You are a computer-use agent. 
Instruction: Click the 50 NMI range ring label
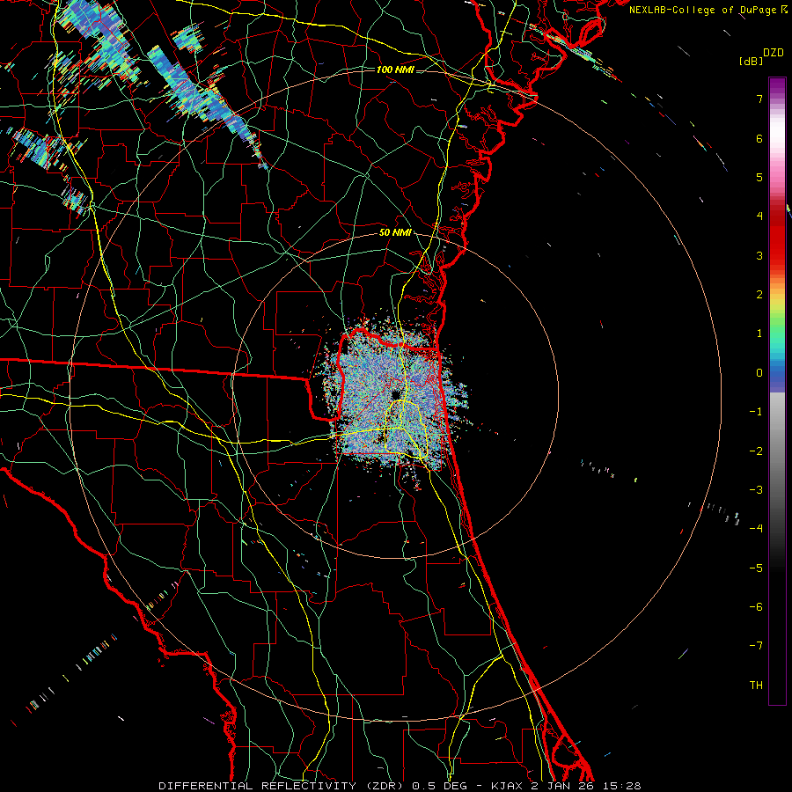395,233
